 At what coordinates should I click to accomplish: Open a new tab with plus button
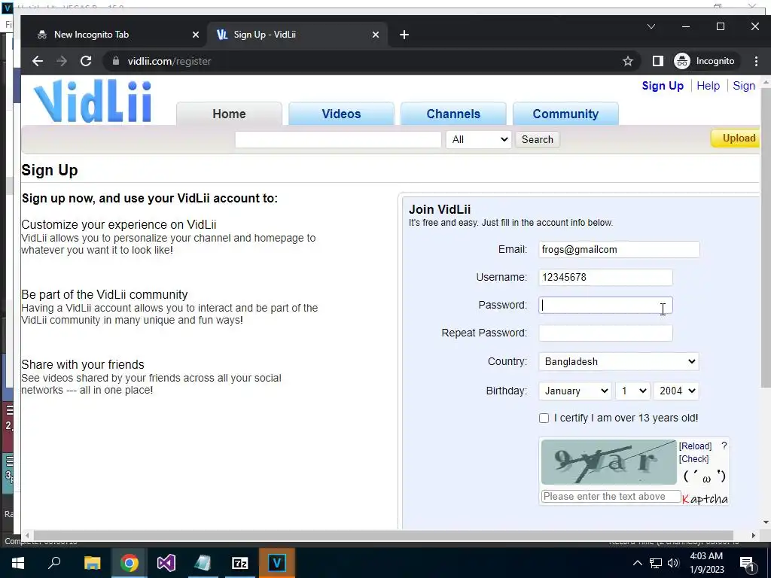coord(404,35)
